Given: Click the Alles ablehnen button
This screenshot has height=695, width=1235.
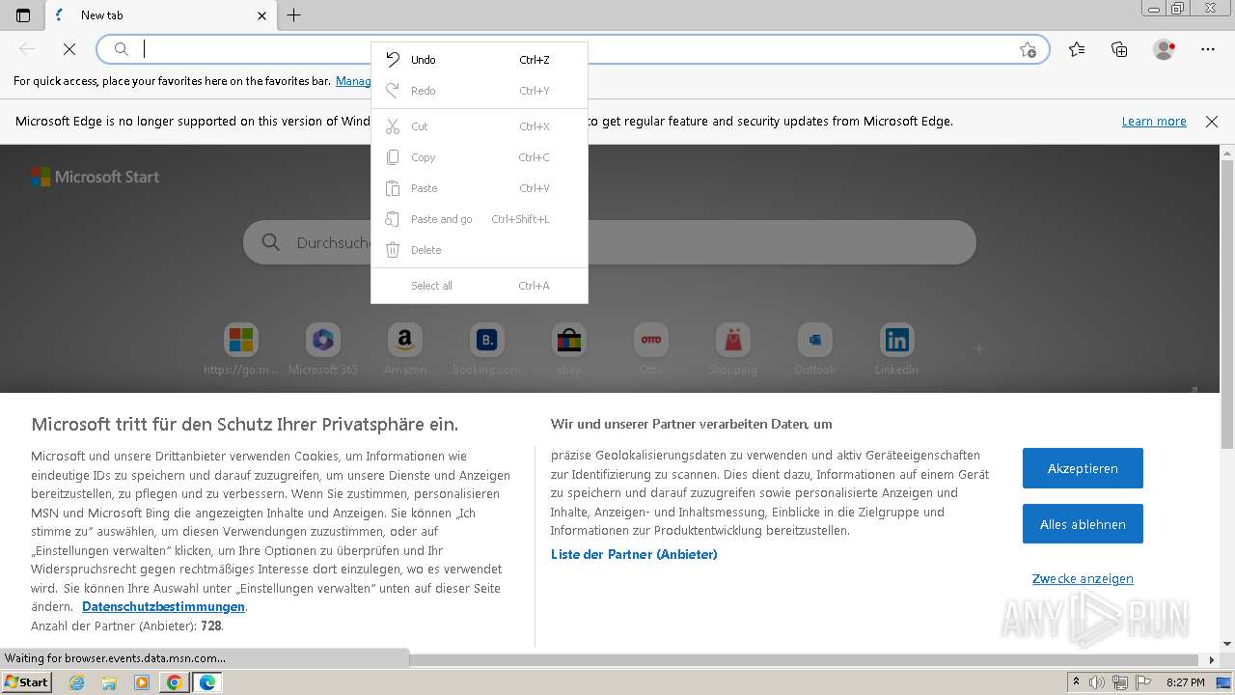Looking at the screenshot, I should pyautogui.click(x=1083, y=524).
